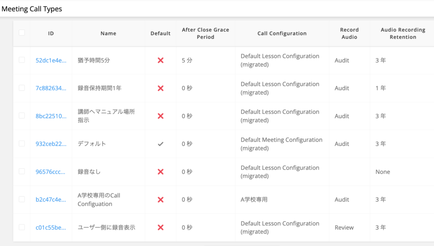Open the 96576ccc ID link
The image size is (434, 246).
(51, 172)
